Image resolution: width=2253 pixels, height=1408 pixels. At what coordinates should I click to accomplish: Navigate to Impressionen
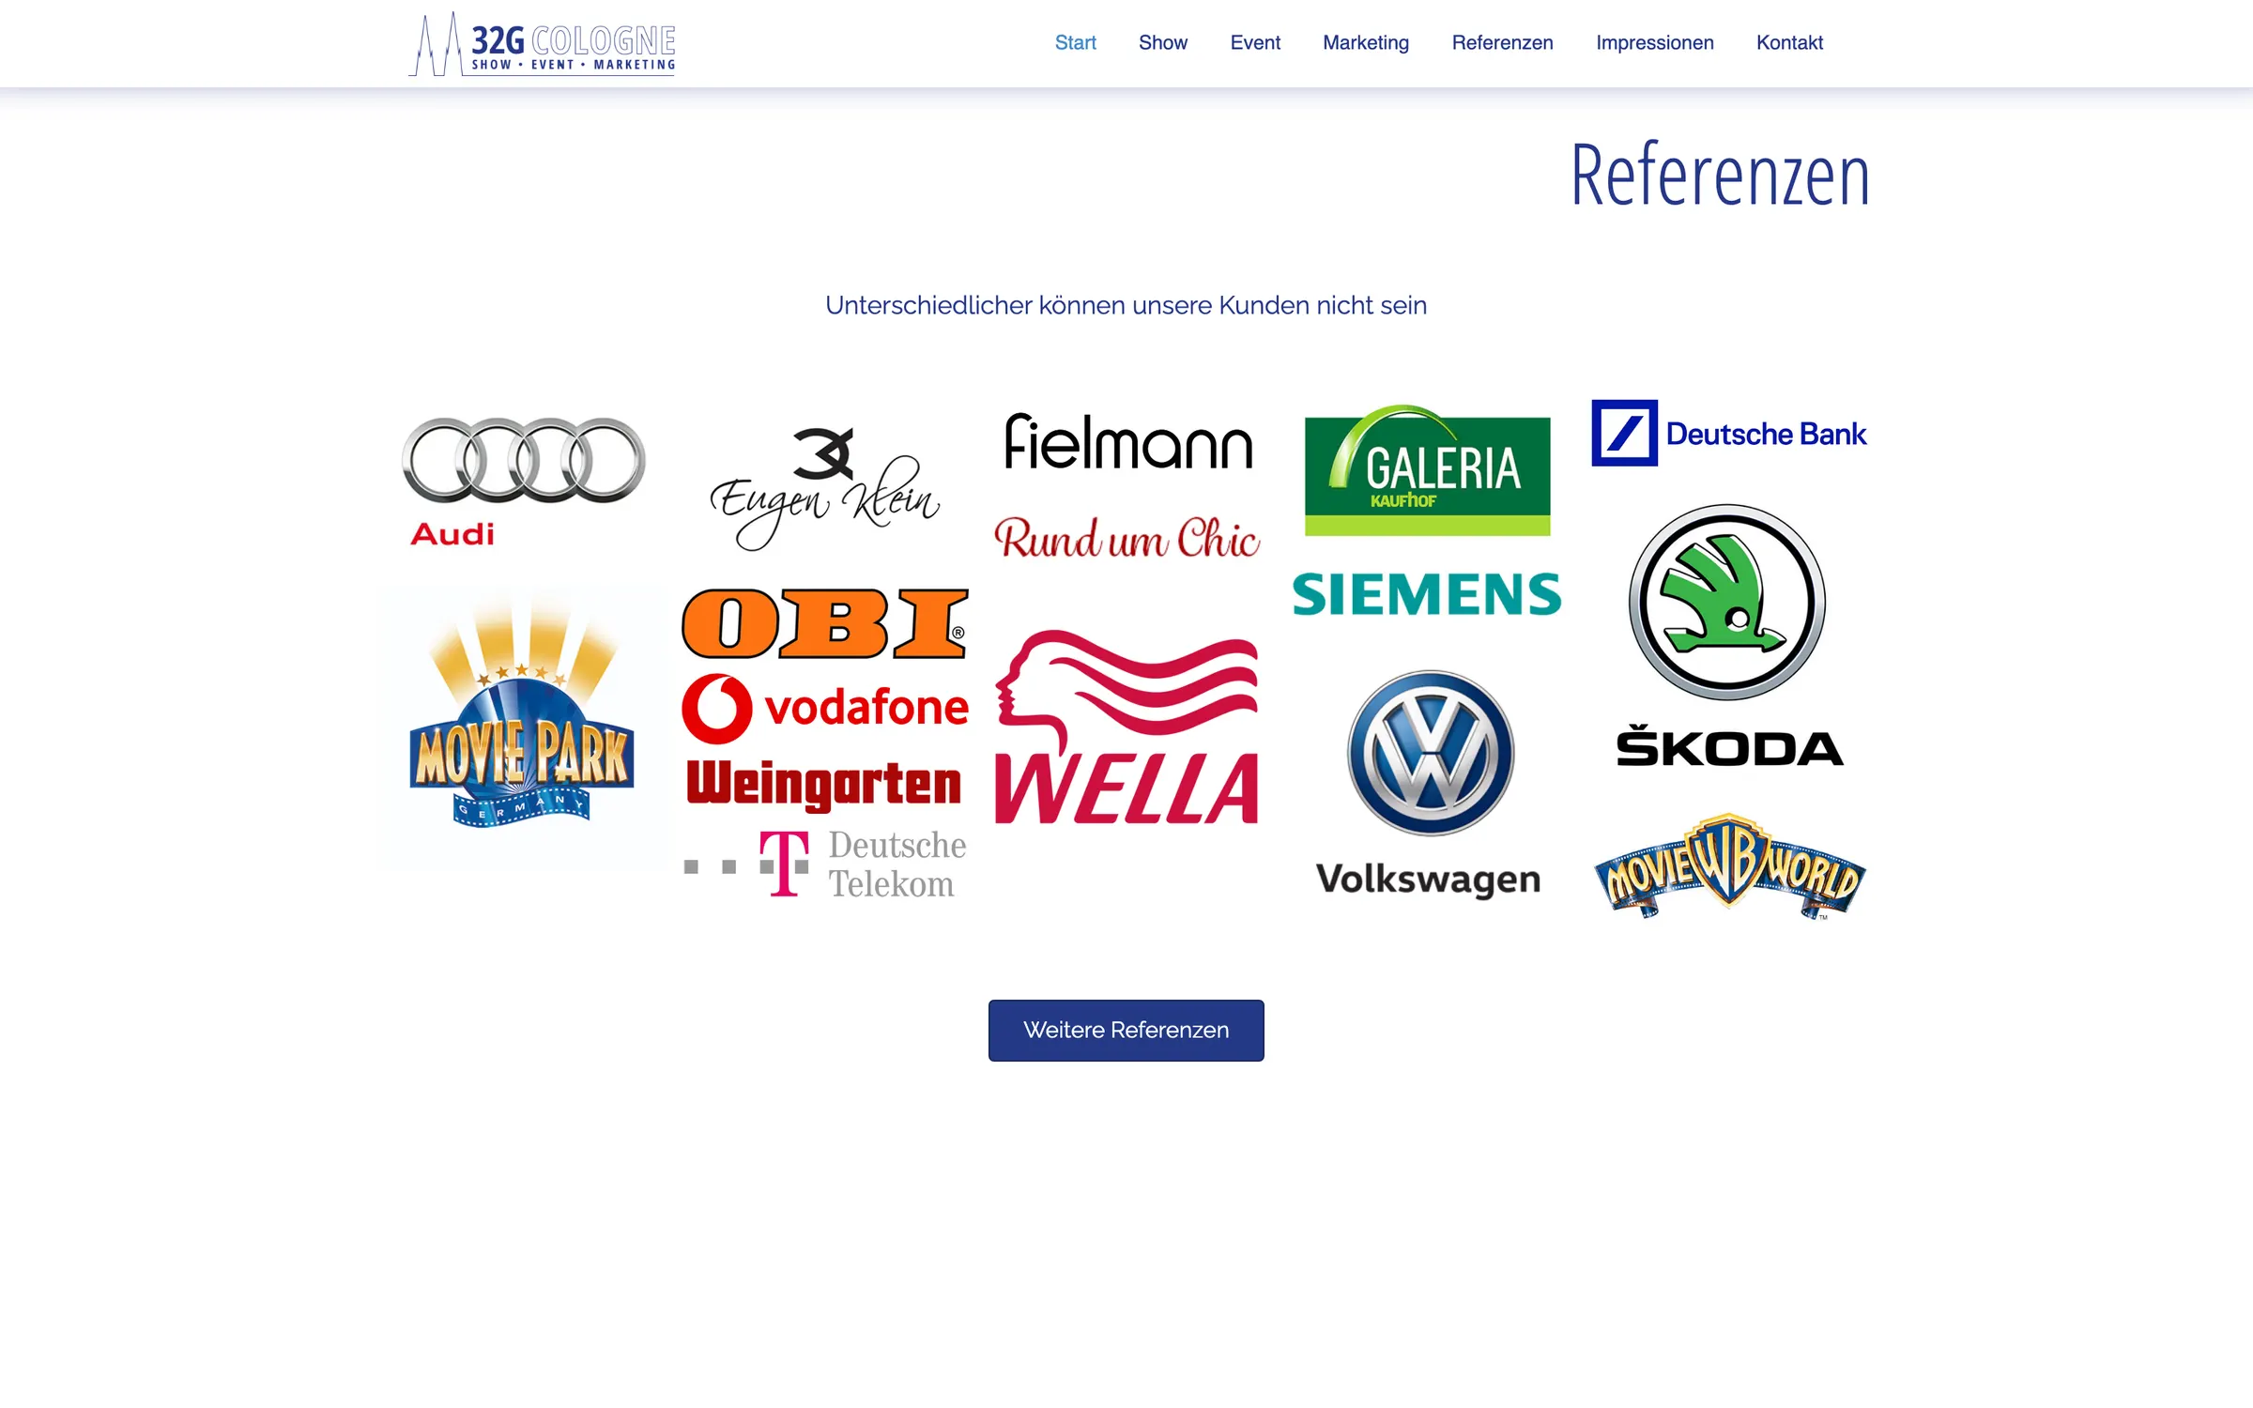(x=1654, y=43)
